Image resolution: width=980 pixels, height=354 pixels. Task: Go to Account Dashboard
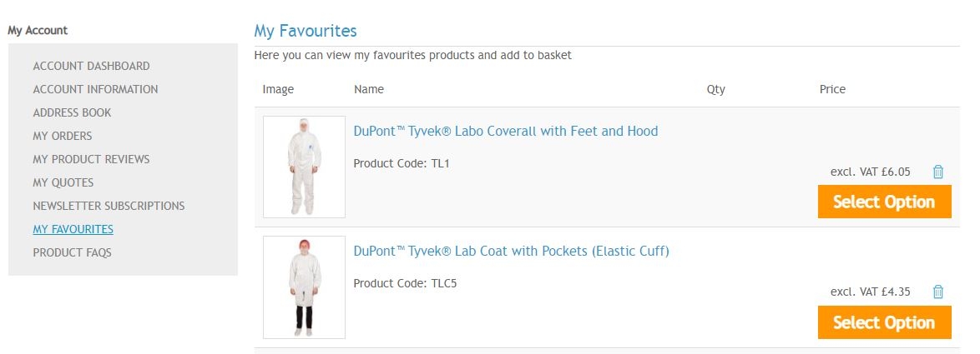(91, 66)
